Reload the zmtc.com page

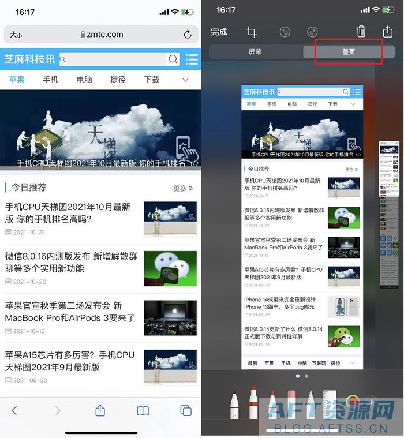tap(187, 35)
